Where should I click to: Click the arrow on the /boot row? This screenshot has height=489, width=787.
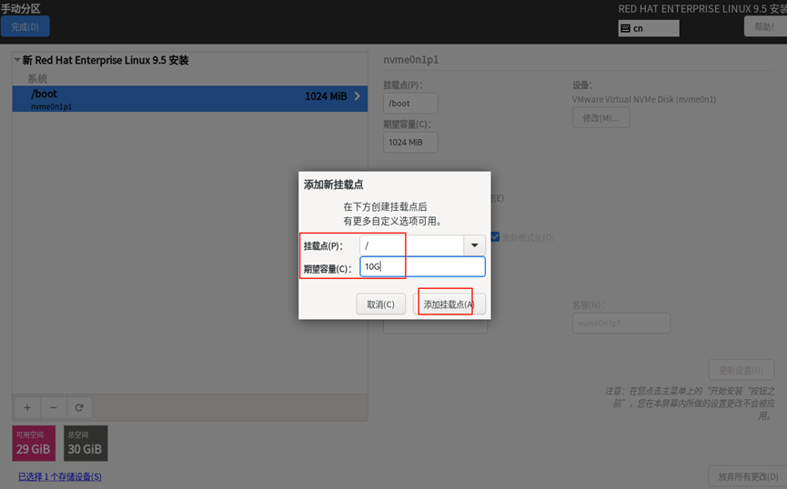point(358,95)
